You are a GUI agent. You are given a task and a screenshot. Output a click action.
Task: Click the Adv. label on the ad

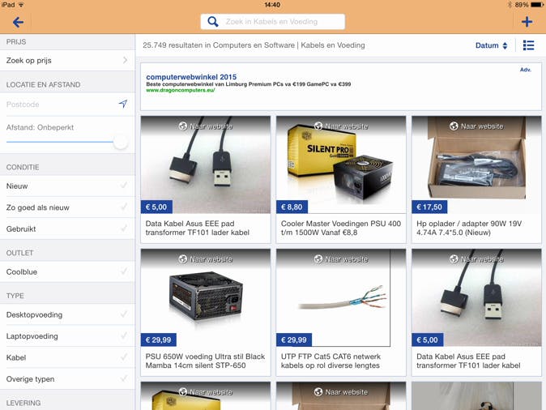pyautogui.click(x=526, y=70)
